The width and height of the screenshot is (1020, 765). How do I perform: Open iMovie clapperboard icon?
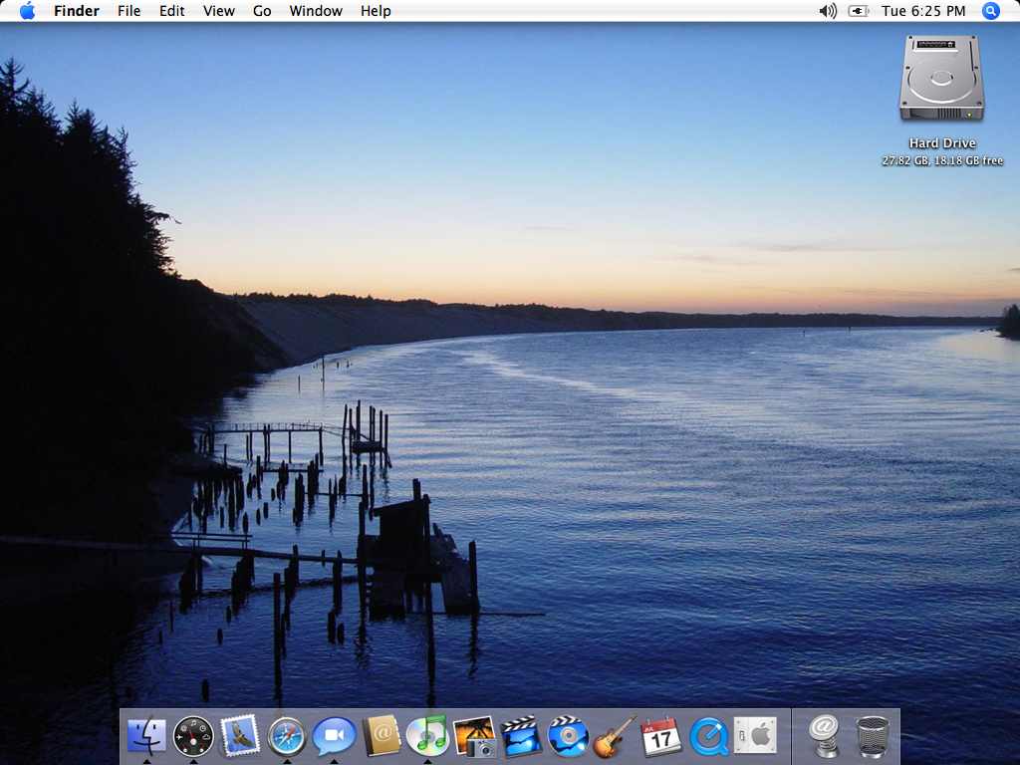click(x=521, y=737)
